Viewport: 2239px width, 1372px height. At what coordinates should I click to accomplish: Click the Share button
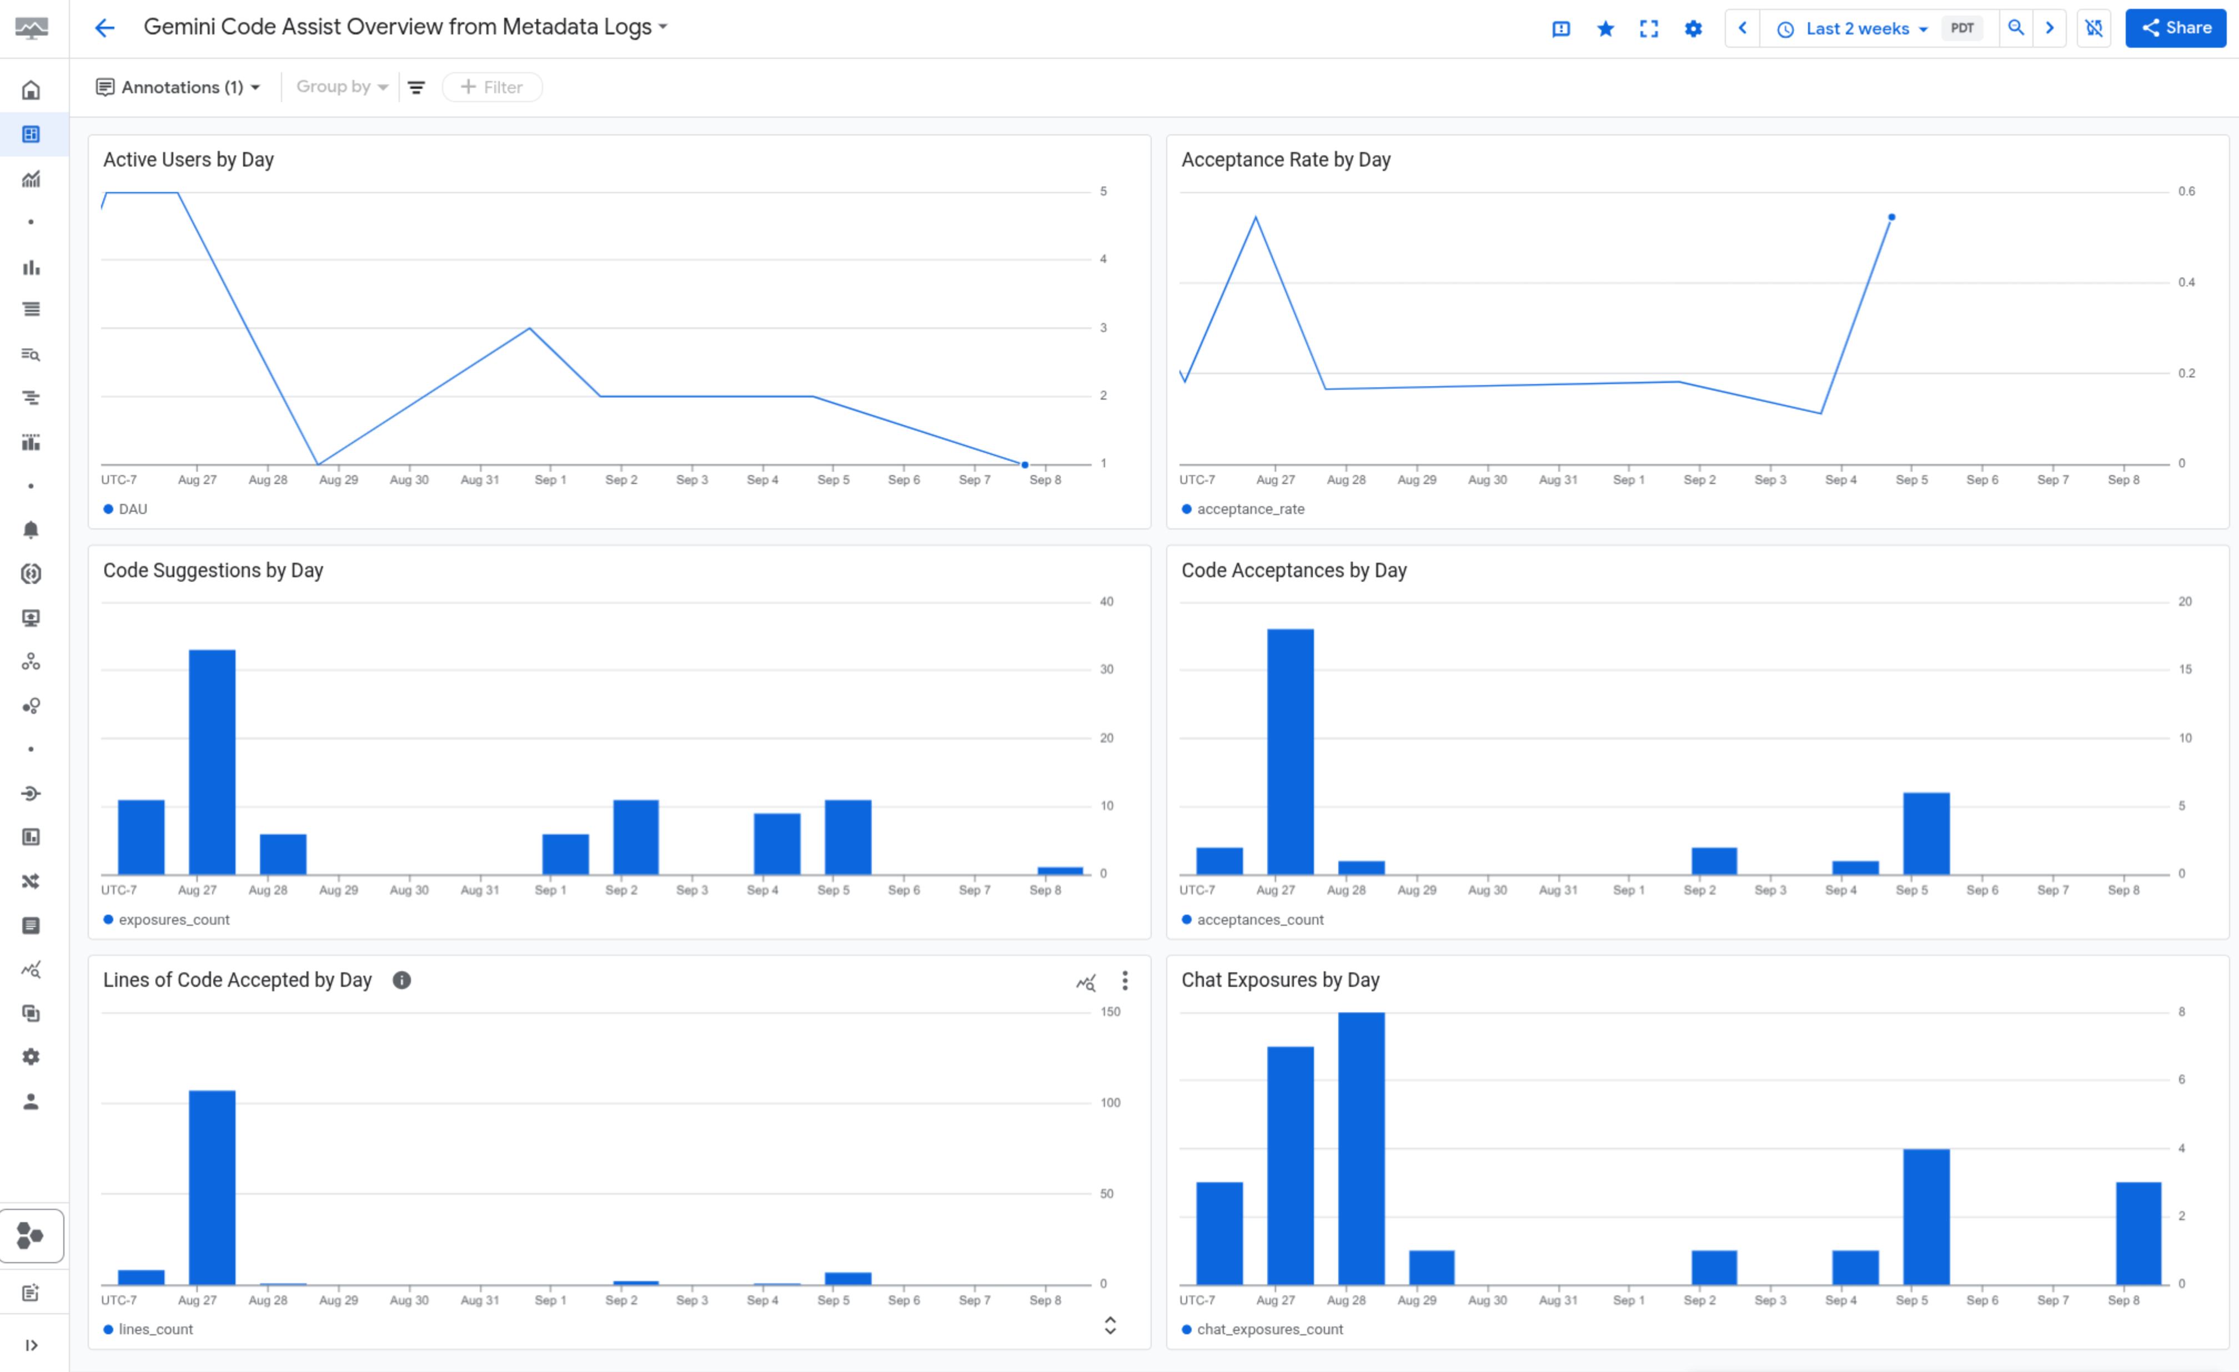[x=2175, y=28]
